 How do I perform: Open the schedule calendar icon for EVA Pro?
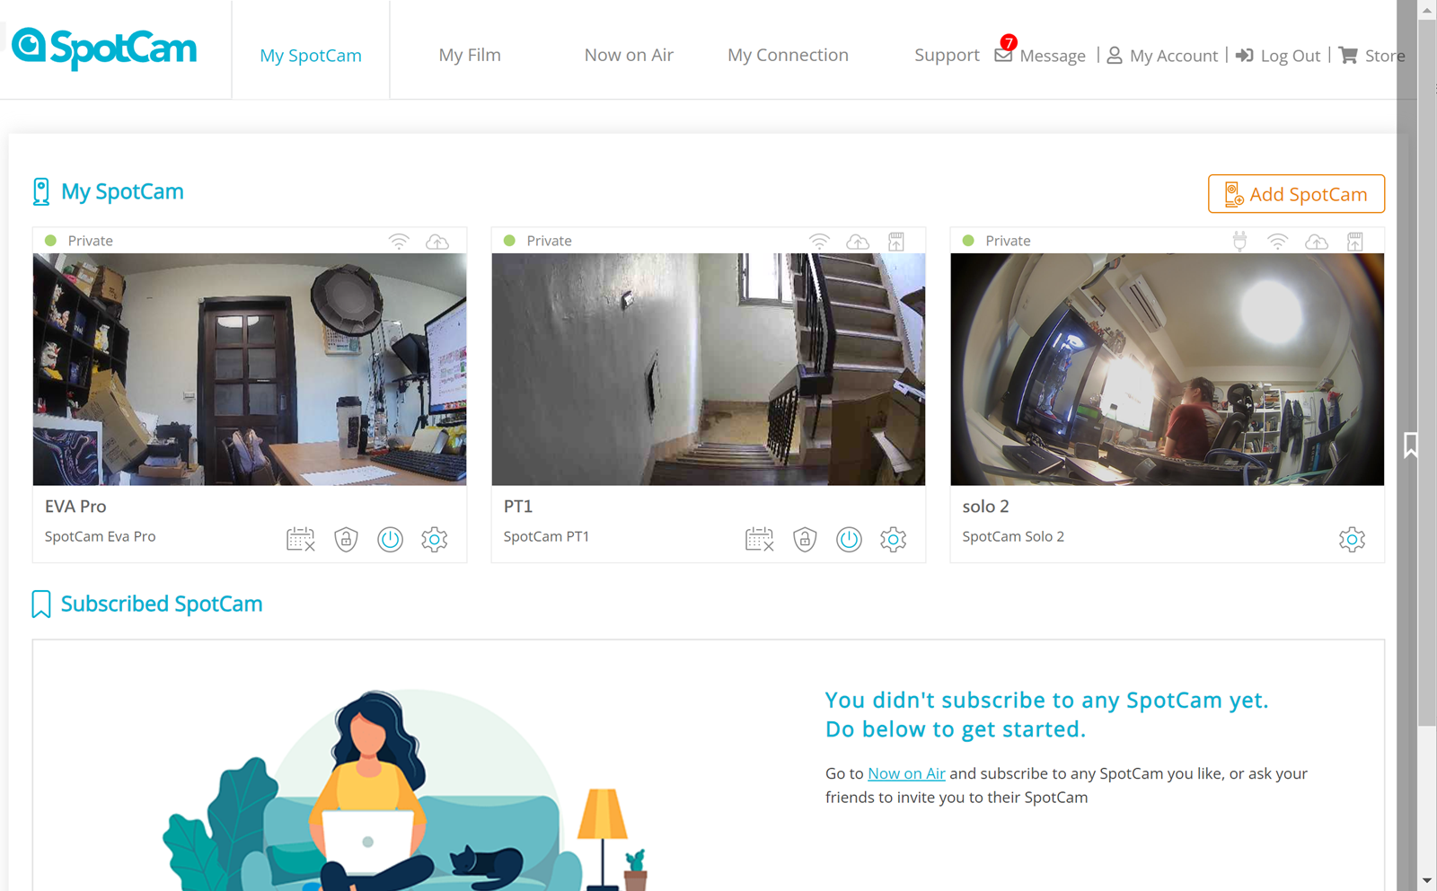coord(300,539)
